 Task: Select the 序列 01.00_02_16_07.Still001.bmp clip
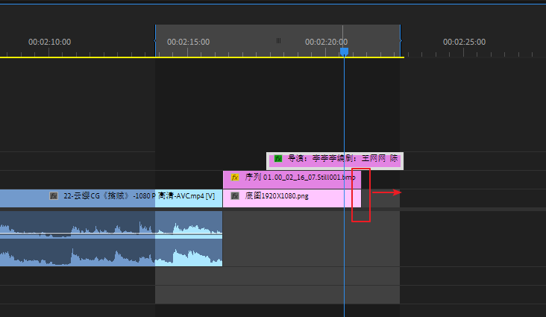coord(298,178)
